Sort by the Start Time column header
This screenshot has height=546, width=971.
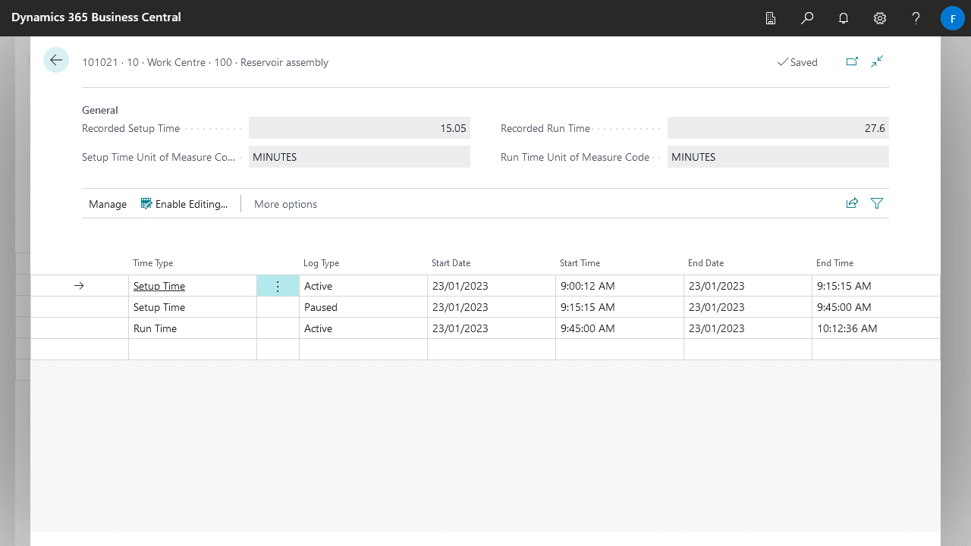pyautogui.click(x=580, y=263)
